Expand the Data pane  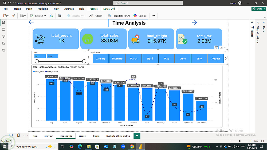264,22
